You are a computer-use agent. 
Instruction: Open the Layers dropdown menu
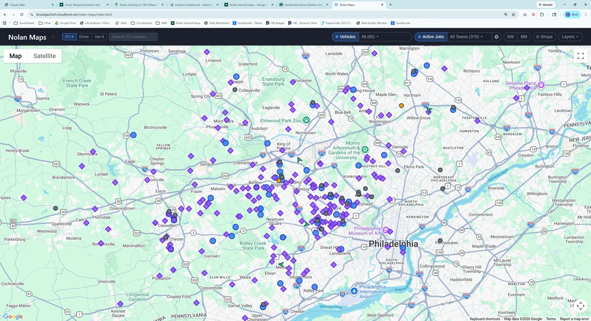(x=570, y=37)
